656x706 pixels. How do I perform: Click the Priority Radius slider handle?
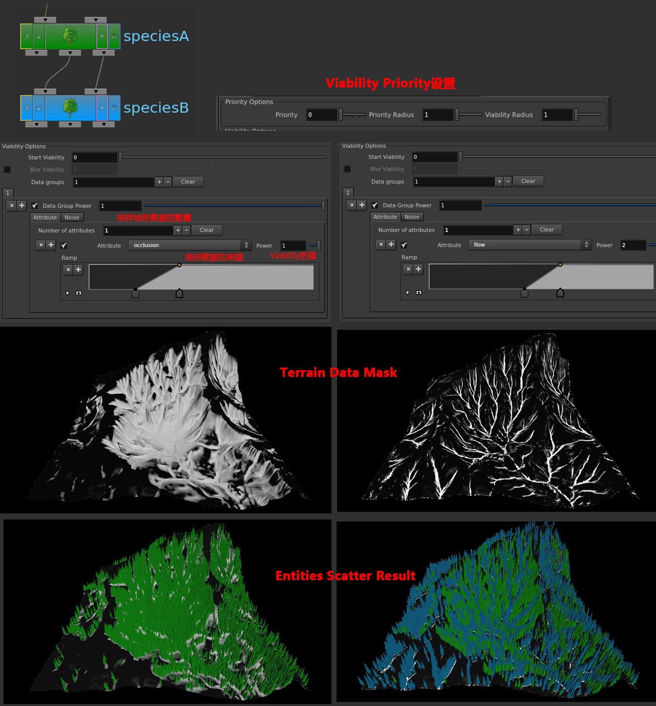pos(457,114)
